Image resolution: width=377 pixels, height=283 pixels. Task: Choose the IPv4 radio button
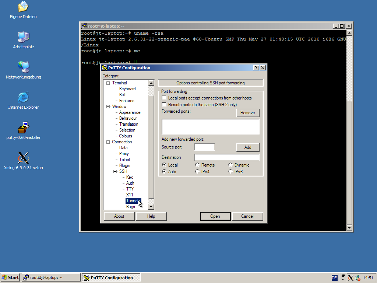pos(197,172)
